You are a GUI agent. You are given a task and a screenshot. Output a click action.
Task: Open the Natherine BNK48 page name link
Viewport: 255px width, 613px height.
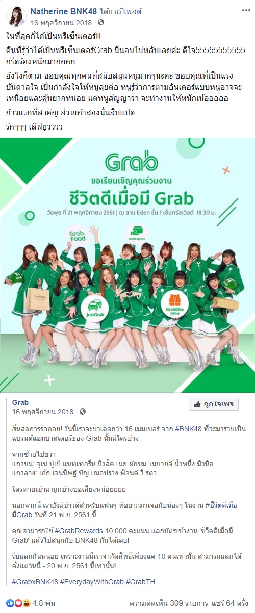click(63, 11)
